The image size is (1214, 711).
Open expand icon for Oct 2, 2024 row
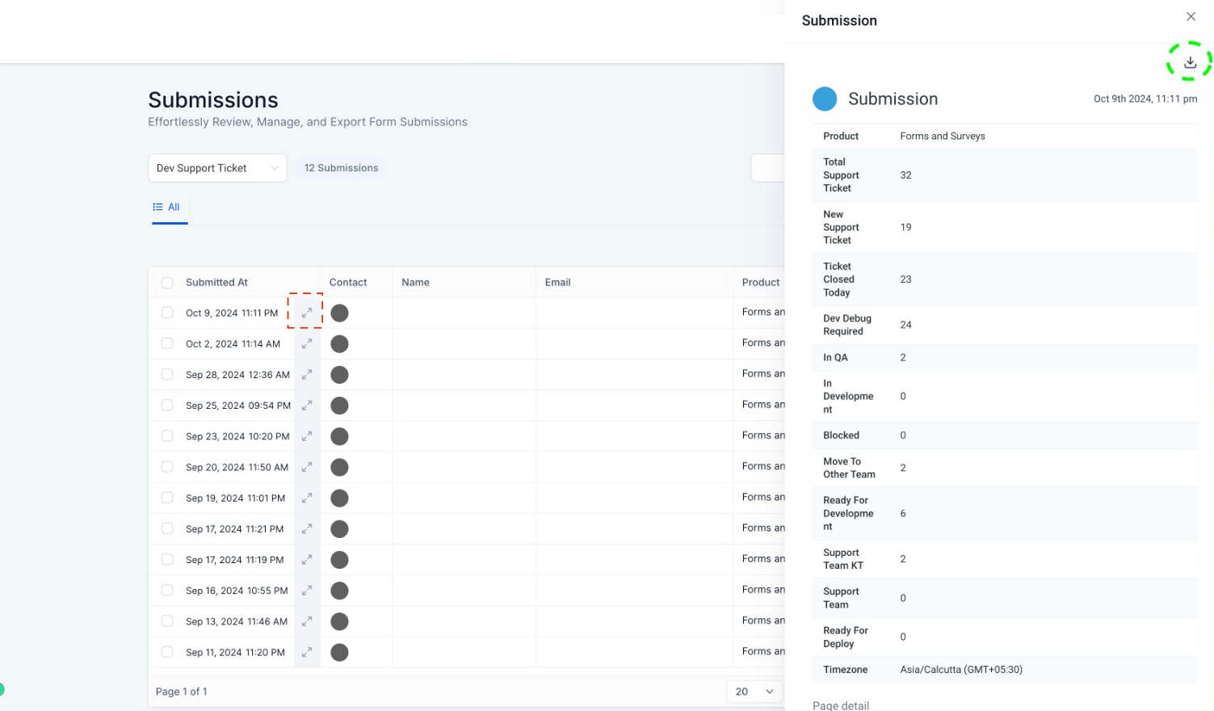pyautogui.click(x=307, y=344)
